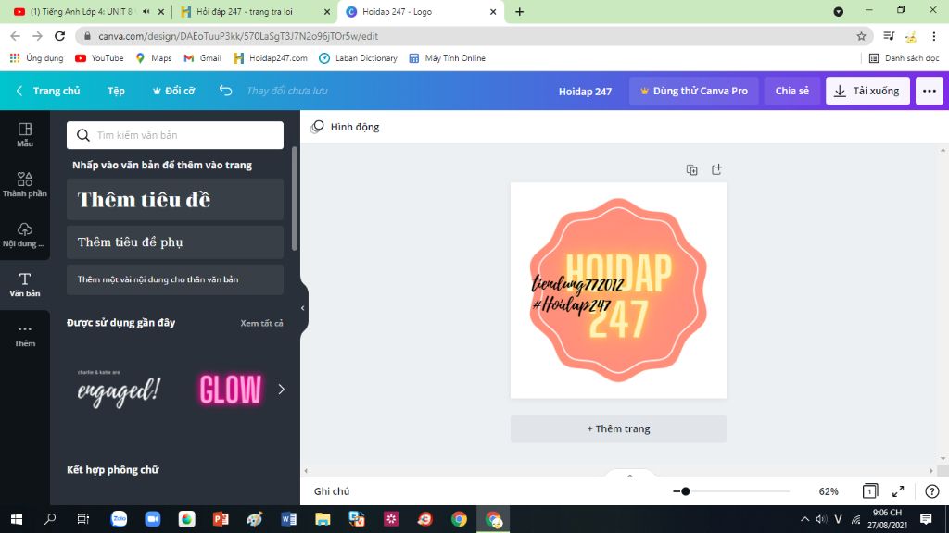
Task: Add a new page with the plus-page icon
Action: (716, 170)
